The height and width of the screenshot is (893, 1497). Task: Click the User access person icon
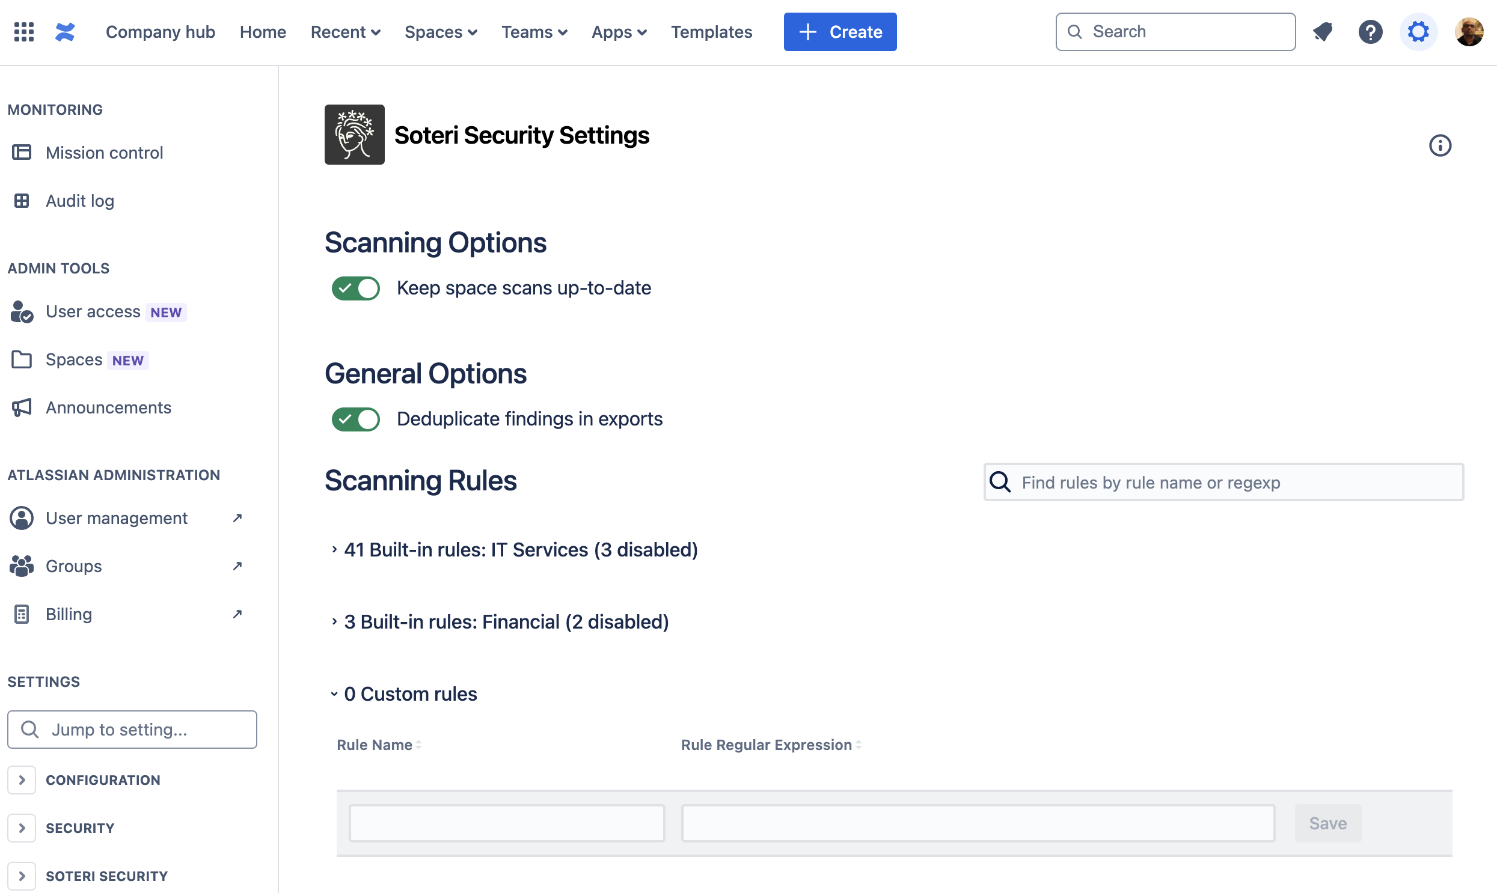(x=22, y=312)
